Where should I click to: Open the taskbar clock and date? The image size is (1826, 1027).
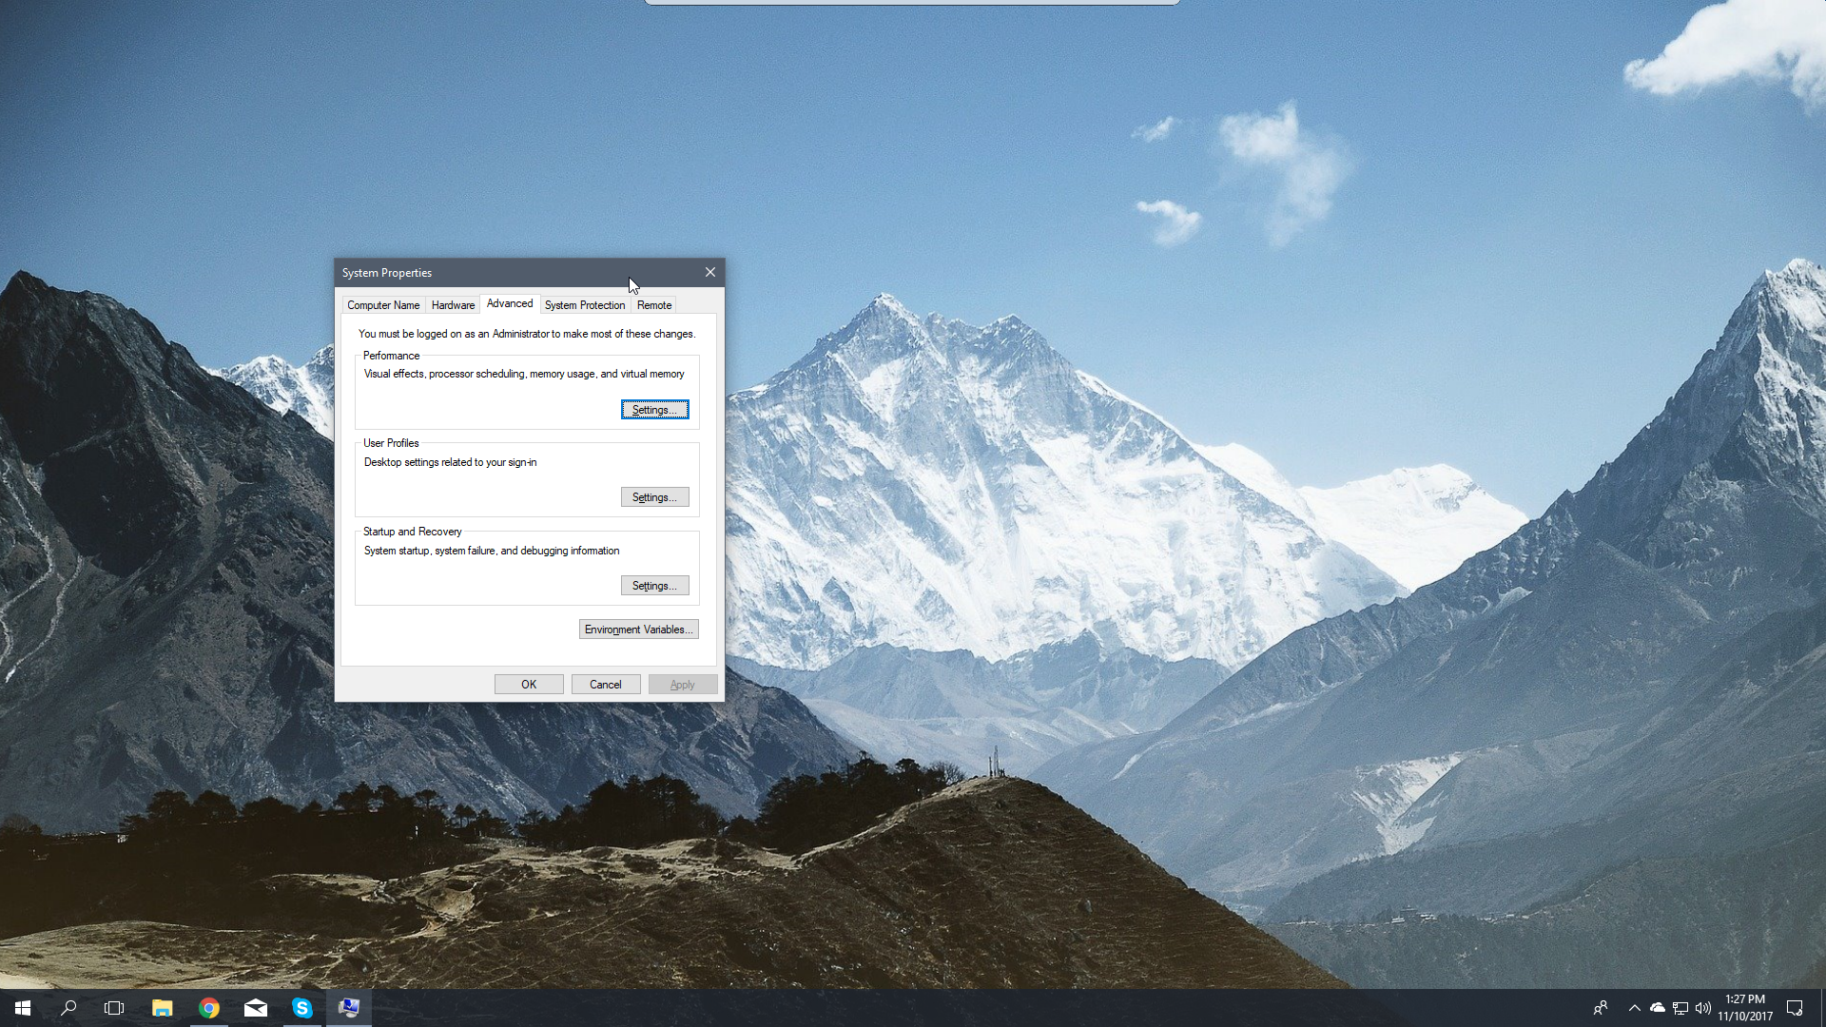1745,1008
